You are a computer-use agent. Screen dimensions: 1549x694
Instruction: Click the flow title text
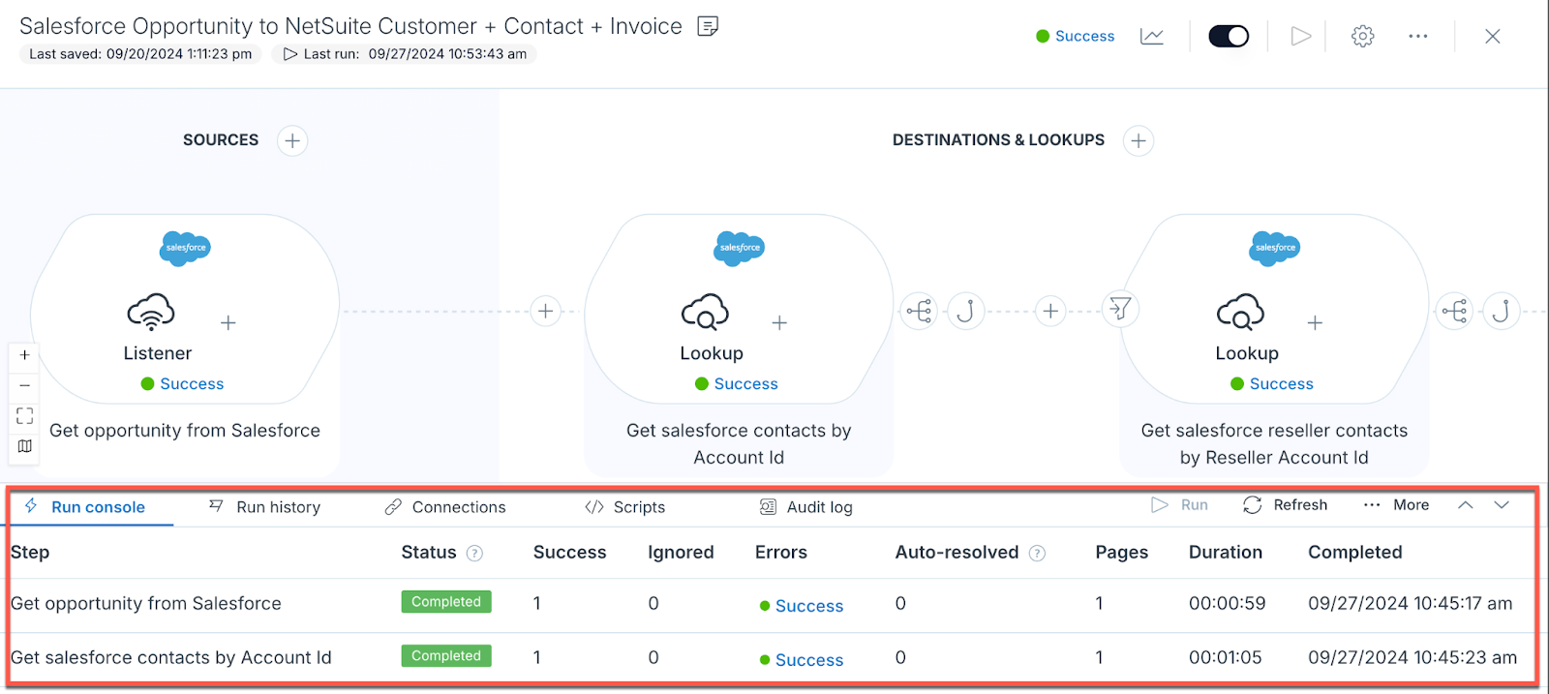point(350,26)
